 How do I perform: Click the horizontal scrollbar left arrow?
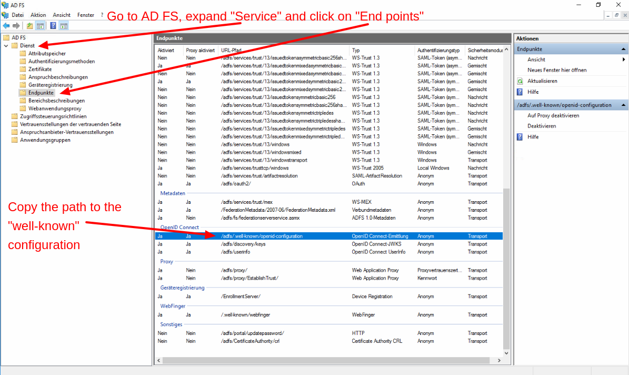click(159, 361)
